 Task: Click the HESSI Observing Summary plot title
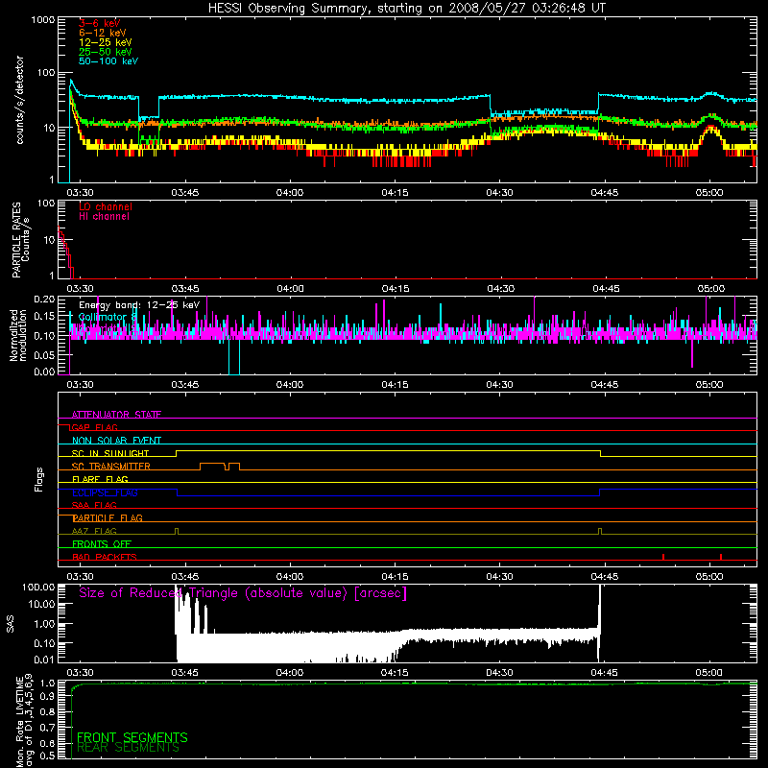(407, 9)
